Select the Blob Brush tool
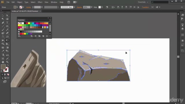This screenshot has width=185, height=104. pyautogui.click(x=3, y=33)
